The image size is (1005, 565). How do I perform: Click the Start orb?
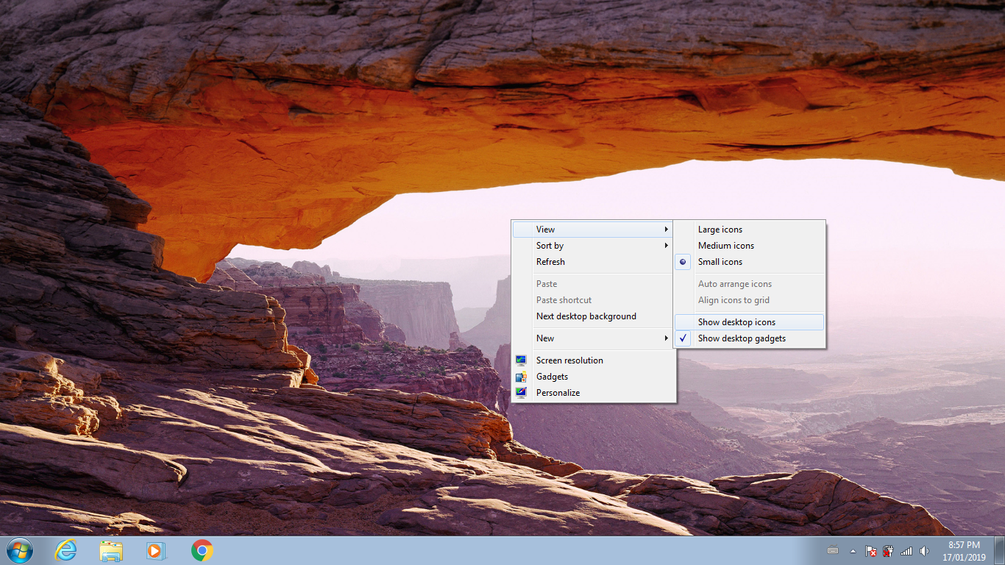(18, 550)
